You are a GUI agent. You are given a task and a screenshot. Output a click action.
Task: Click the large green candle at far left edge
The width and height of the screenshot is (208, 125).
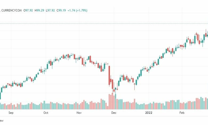(x=0, y=95)
